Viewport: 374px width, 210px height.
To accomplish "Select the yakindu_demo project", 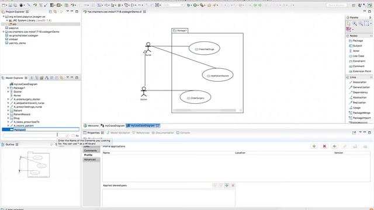I will pyautogui.click(x=15, y=43).
